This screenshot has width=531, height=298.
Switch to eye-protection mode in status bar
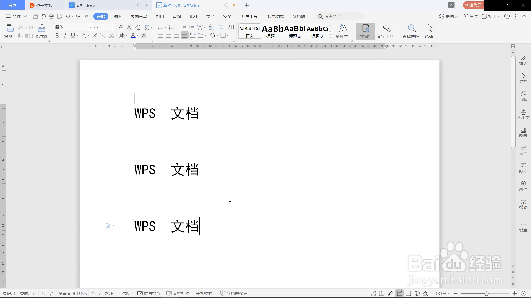[x=426, y=293]
